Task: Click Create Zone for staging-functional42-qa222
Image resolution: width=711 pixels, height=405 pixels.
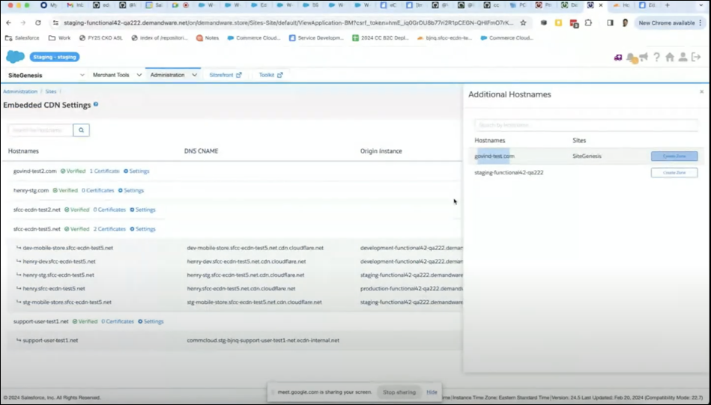Action: [x=674, y=173]
